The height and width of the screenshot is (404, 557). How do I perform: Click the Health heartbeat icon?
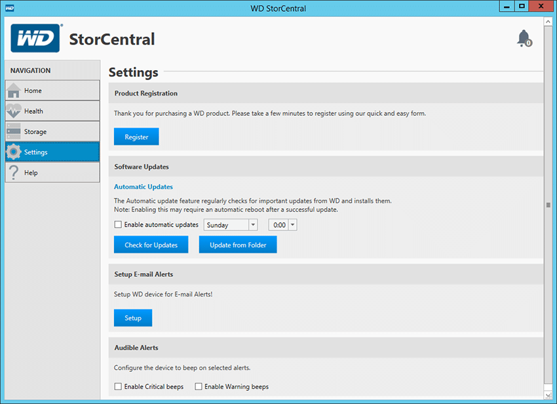[x=14, y=111]
